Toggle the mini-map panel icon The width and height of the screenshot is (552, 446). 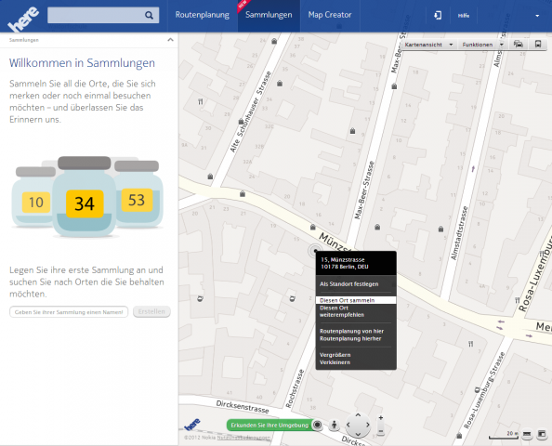pos(542,434)
